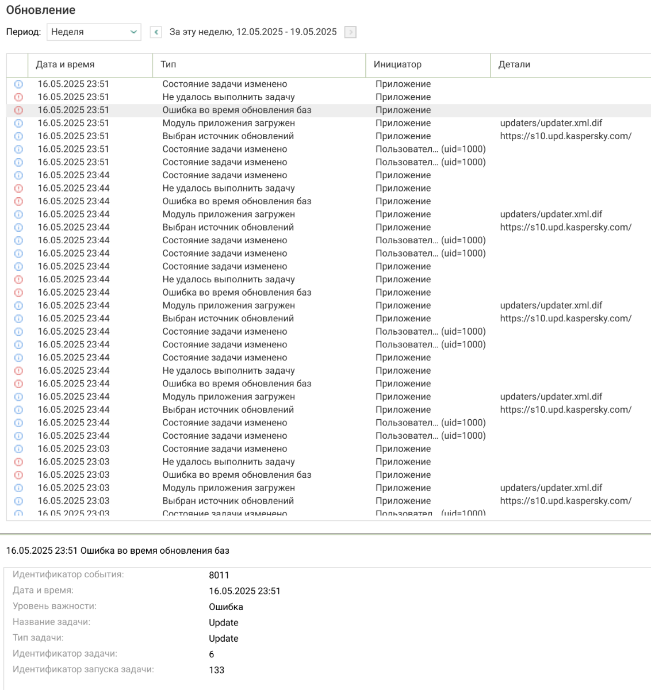The width and height of the screenshot is (651, 690).
Task: Select last https://s10.upd.kaspersky.com/ details cell
Action: point(566,501)
